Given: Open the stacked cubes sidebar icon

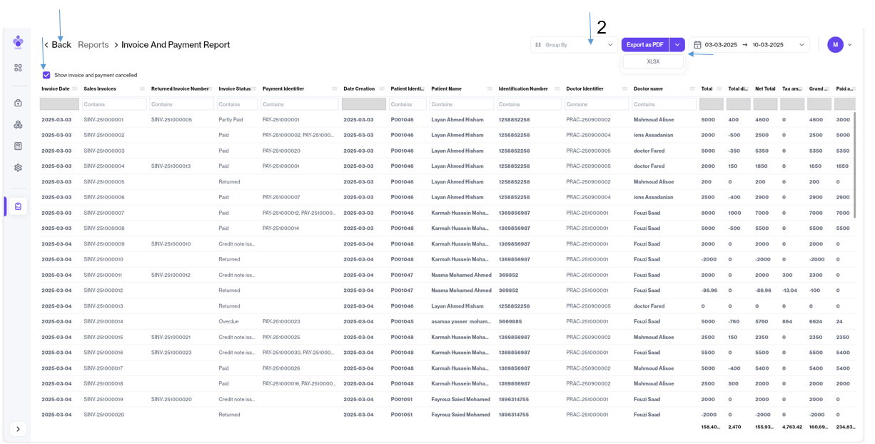Looking at the screenshot, I should coord(18,124).
